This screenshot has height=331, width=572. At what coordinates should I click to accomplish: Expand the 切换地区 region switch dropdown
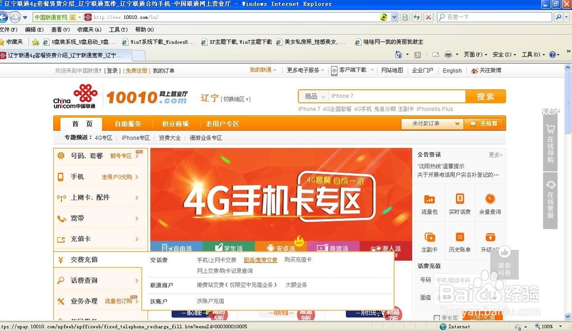click(x=235, y=98)
